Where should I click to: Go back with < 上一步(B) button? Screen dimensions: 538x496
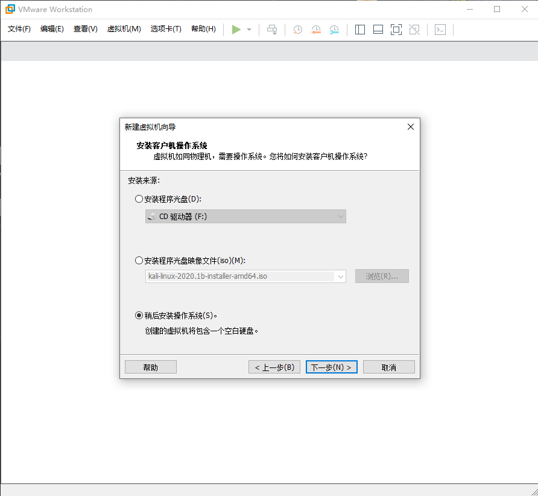274,367
